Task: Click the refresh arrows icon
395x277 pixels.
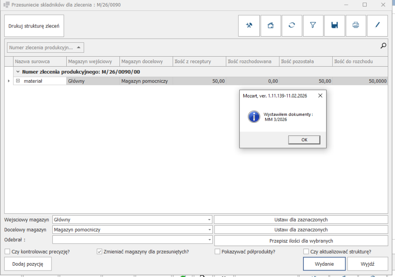Action: [292, 26]
